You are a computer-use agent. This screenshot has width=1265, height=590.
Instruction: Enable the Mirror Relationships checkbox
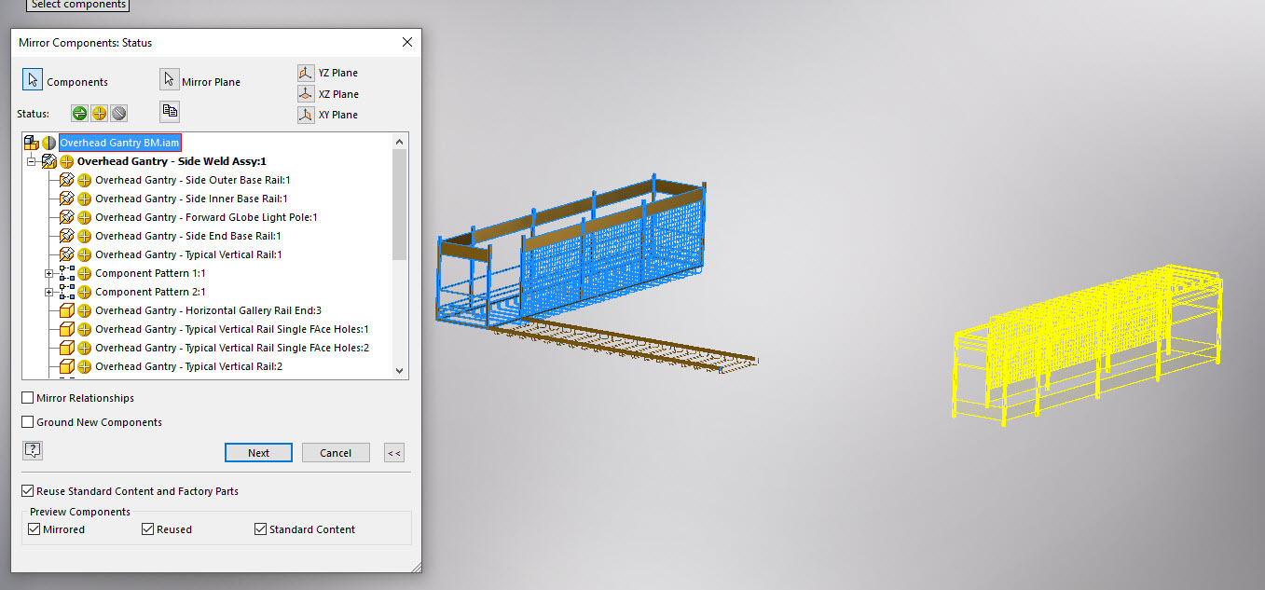27,397
